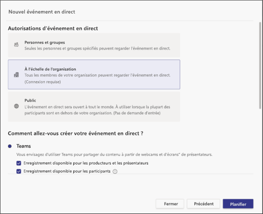Click the vertical scrollbar thumb
This screenshot has width=263, height=214.
pyautogui.click(x=260, y=66)
